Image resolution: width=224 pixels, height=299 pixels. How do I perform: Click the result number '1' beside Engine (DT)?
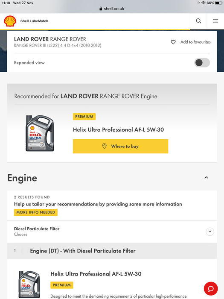tap(15, 251)
